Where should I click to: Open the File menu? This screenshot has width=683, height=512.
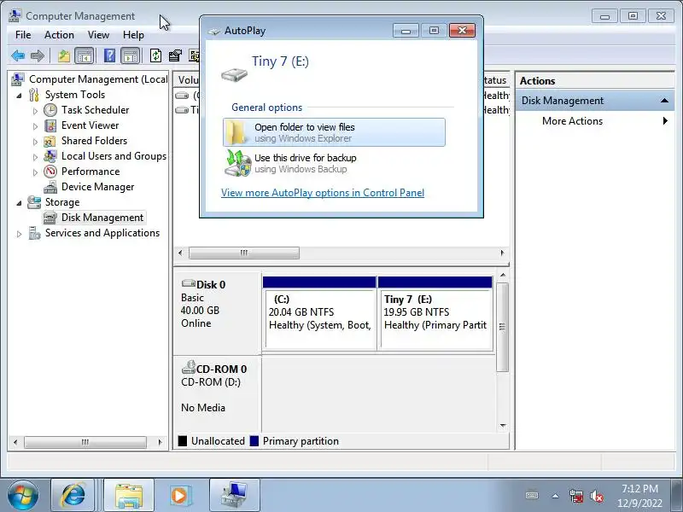[23, 35]
